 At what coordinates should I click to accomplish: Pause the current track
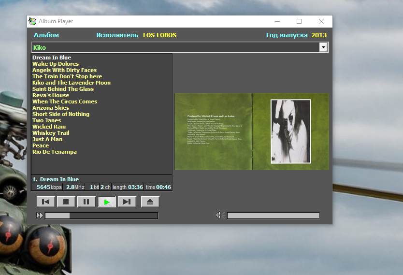pyautogui.click(x=86, y=202)
